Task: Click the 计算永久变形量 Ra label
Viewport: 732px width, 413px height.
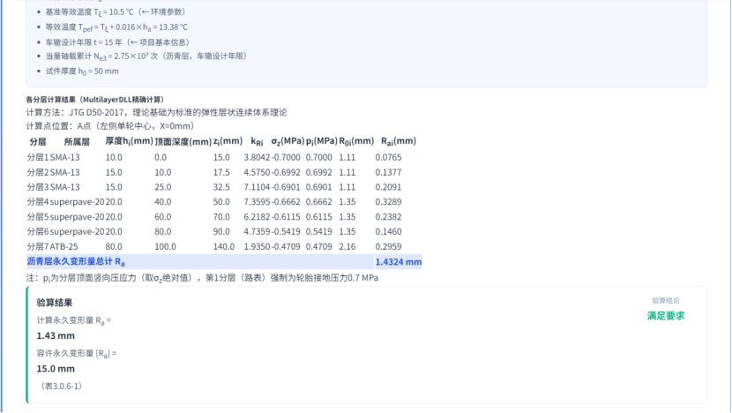Action: (74, 320)
